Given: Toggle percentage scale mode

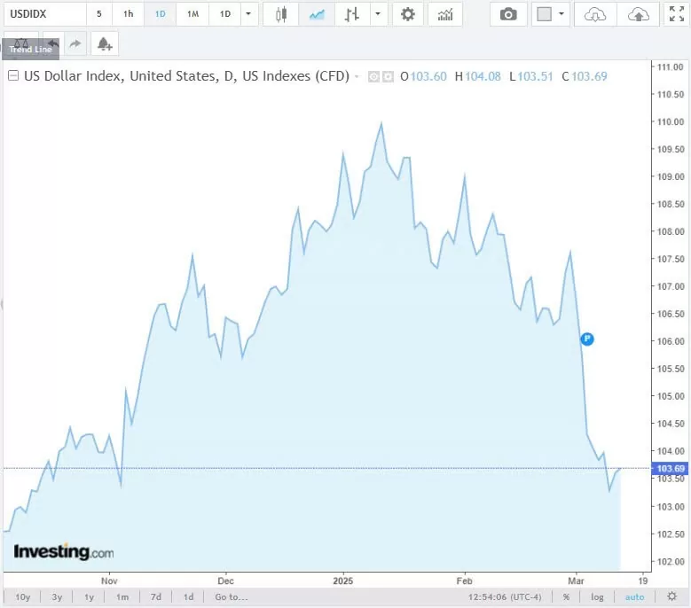Looking at the screenshot, I should (x=566, y=597).
